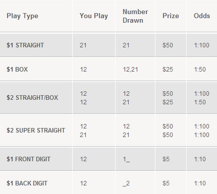Screen dimensions: 217x194
Task: Click the $5 prize in FRONT DIGIT row
Action: coord(166,159)
